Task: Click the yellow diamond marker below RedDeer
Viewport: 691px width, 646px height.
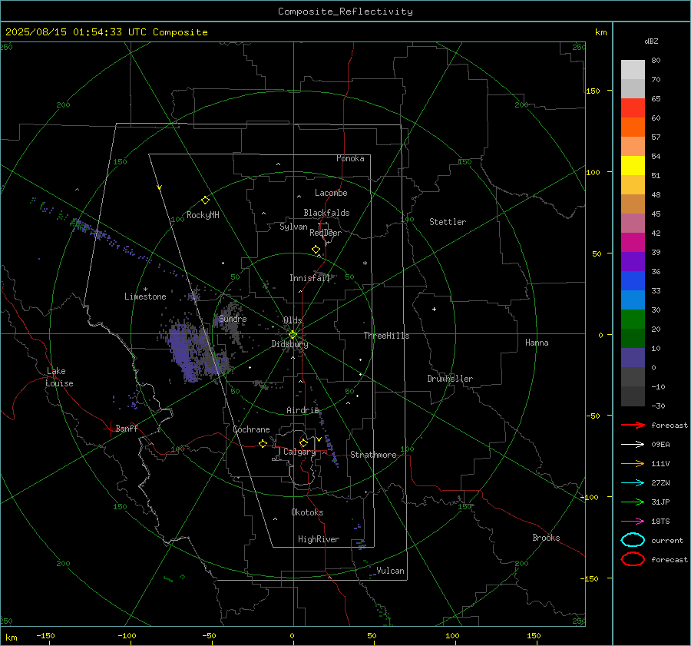Action: [x=316, y=250]
